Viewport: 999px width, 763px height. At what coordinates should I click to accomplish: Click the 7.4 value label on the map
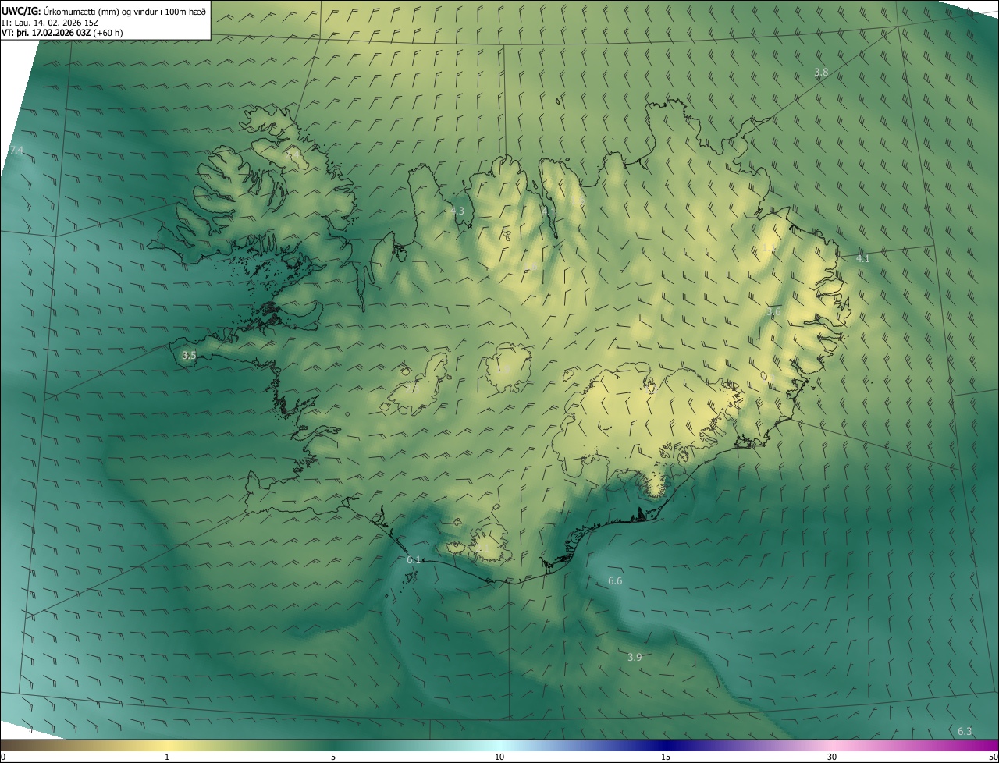[x=16, y=150]
